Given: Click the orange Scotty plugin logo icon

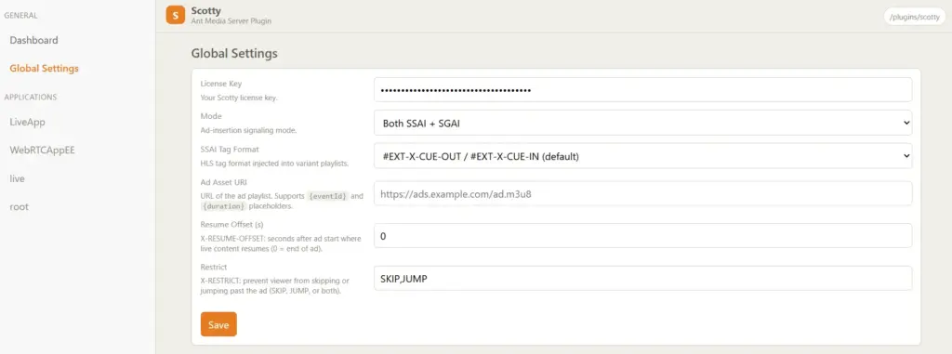Looking at the screenshot, I should [175, 15].
